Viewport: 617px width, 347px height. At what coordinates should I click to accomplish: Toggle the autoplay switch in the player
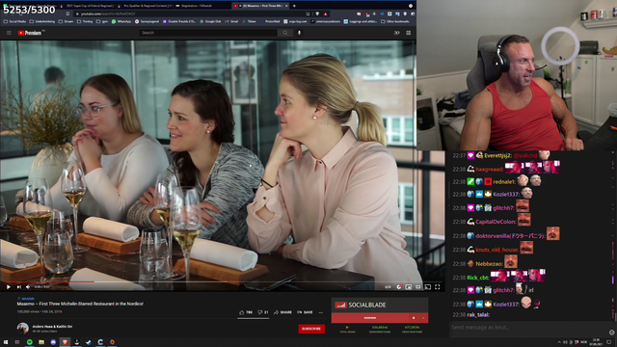click(388, 287)
